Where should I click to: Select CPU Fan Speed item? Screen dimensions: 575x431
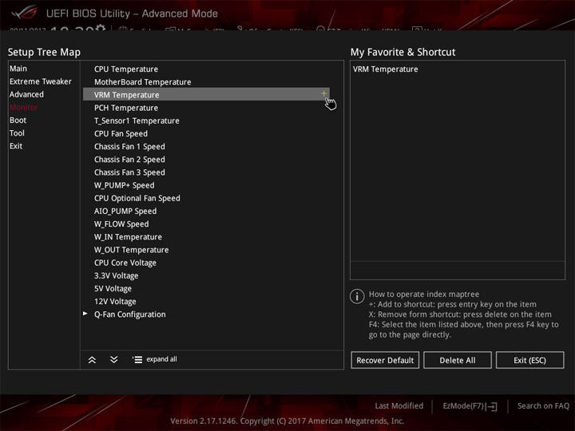point(121,134)
